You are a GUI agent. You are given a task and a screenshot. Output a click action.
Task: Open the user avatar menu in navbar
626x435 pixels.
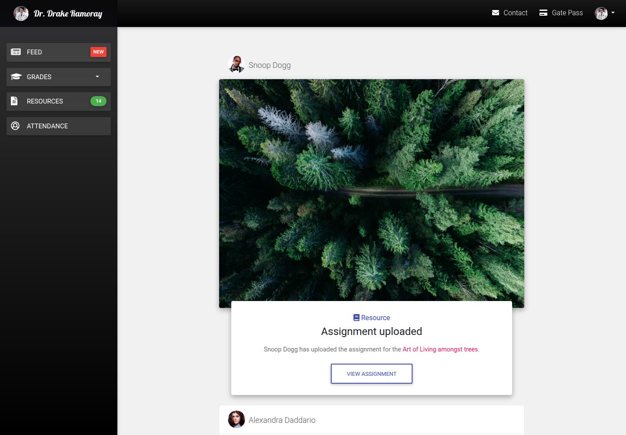point(605,13)
